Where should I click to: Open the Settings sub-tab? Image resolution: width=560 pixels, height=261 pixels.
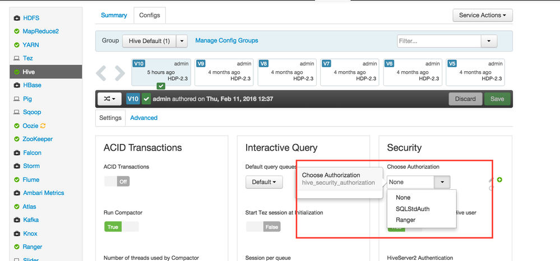point(110,118)
